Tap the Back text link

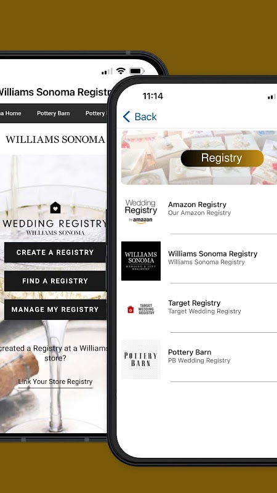coord(145,116)
